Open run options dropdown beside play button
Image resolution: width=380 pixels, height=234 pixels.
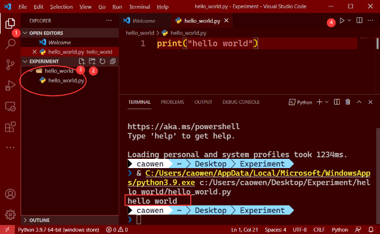[x=349, y=21]
